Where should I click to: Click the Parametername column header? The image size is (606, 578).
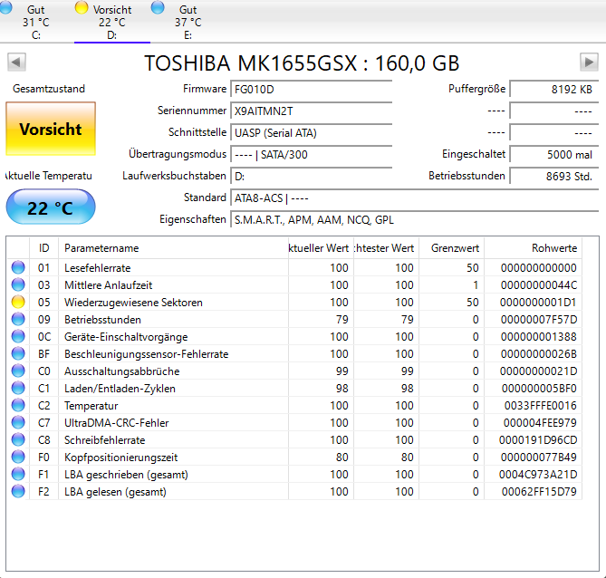(173, 248)
